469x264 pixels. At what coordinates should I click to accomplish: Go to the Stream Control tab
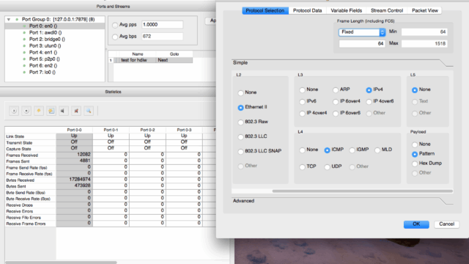(387, 10)
